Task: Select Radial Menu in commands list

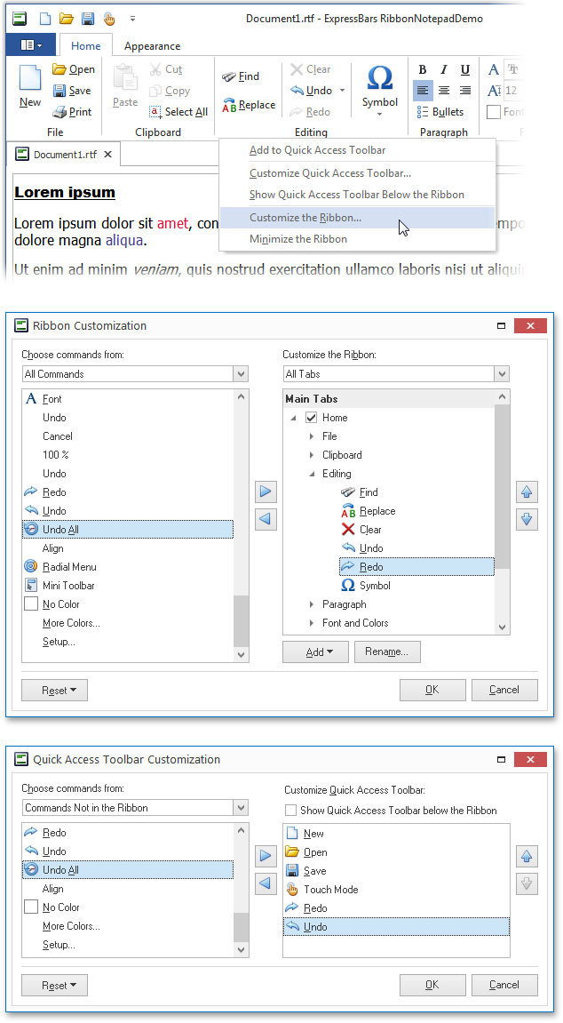Action: click(x=128, y=567)
